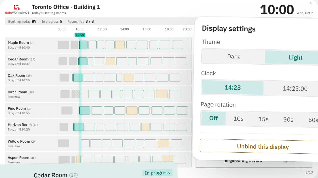Set page rotation to 15s
The height and width of the screenshot is (178, 318).
coord(263,119)
